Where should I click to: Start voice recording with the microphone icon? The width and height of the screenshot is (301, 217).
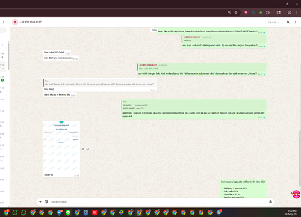(270, 202)
